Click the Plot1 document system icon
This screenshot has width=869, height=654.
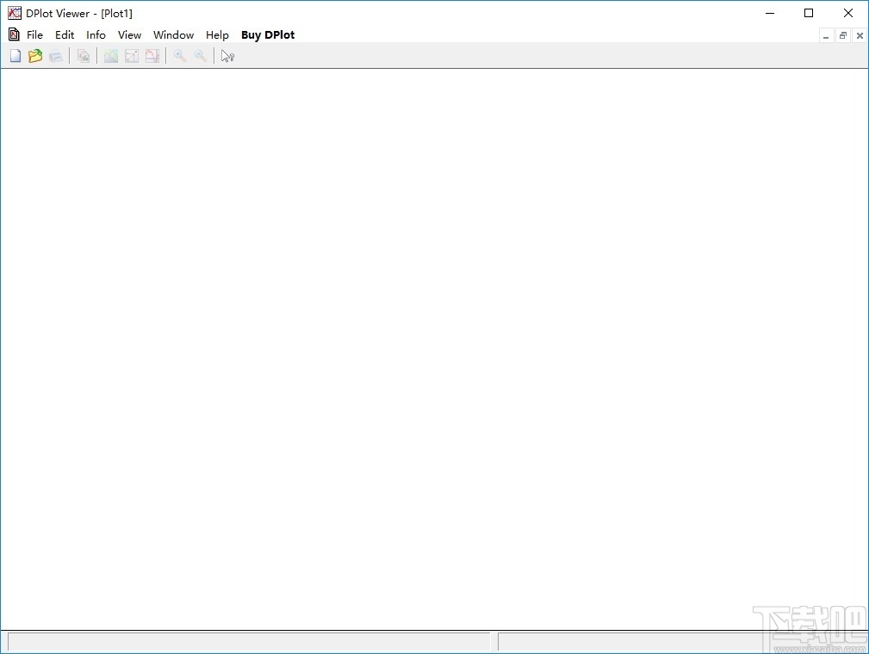tap(12, 34)
